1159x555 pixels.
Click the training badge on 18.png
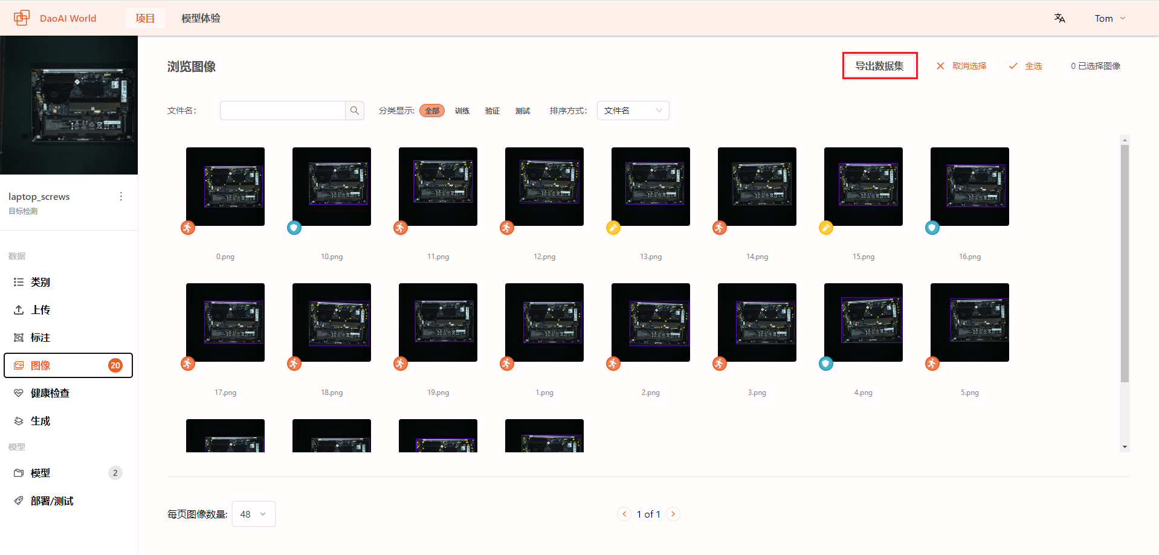coord(294,364)
